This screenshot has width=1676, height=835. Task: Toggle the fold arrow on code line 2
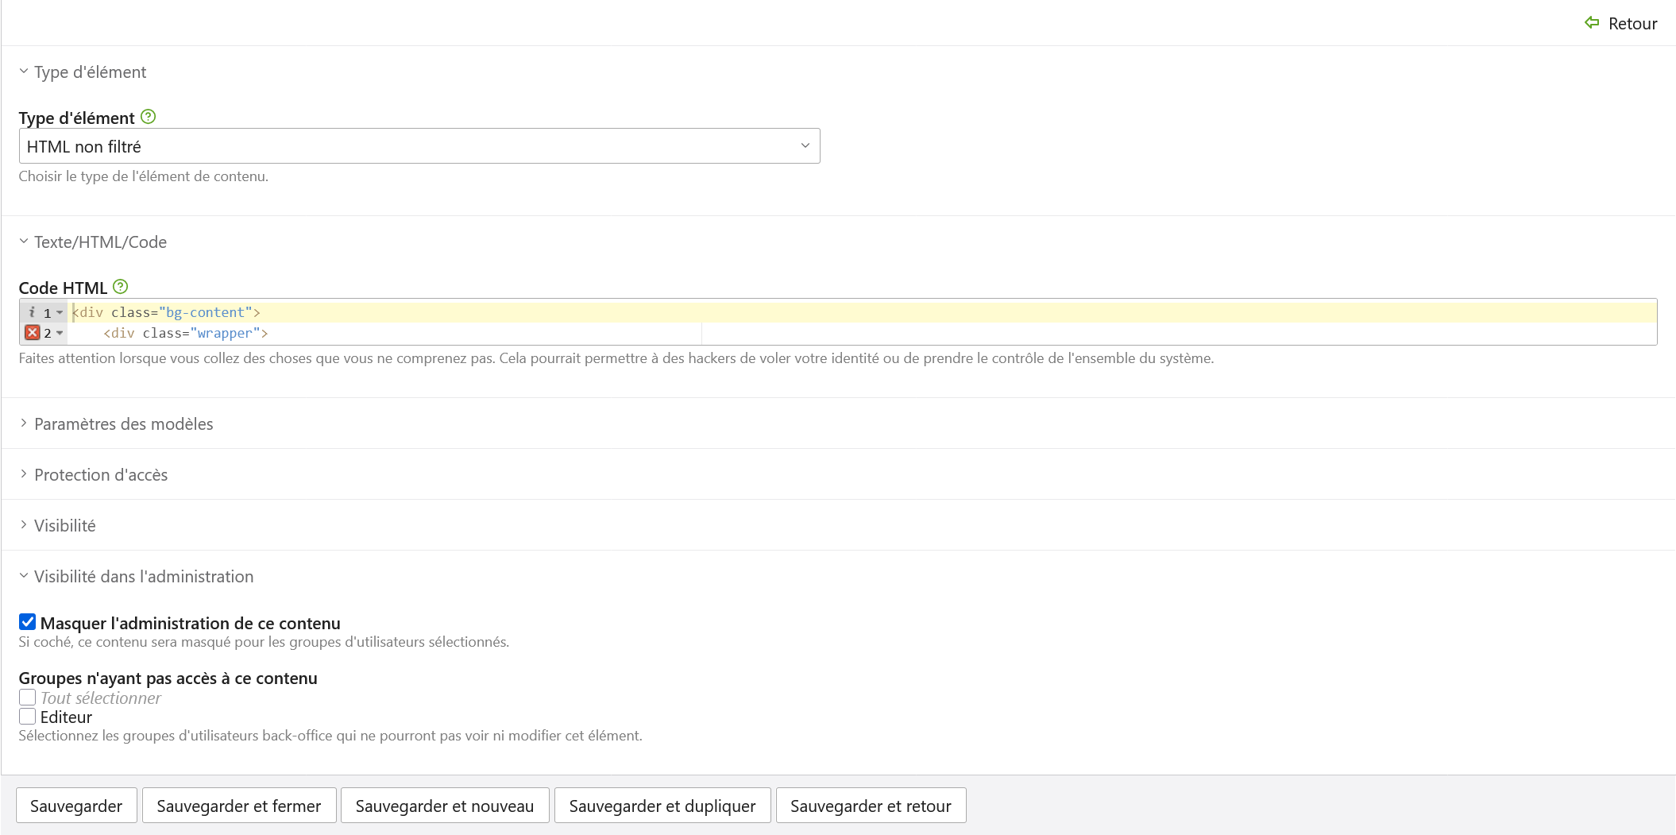60,334
